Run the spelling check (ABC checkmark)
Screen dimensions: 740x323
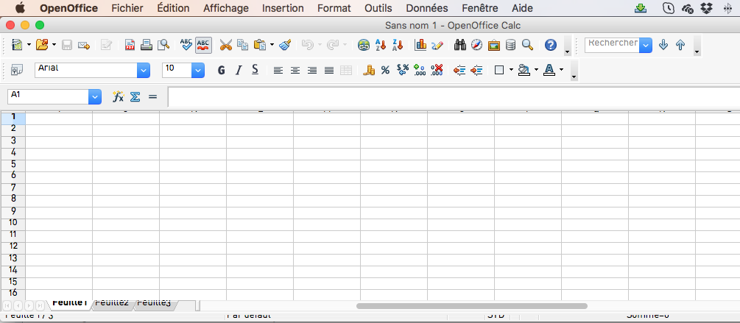tap(186, 46)
